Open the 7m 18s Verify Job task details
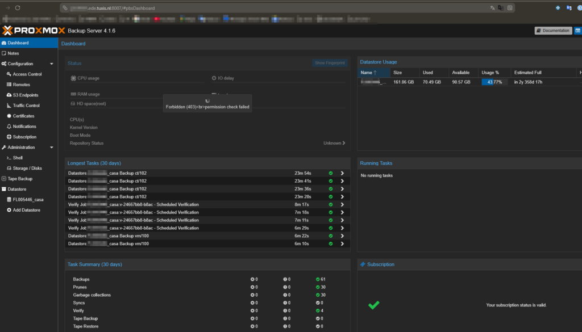Viewport: 582px width, 332px height. point(342,212)
